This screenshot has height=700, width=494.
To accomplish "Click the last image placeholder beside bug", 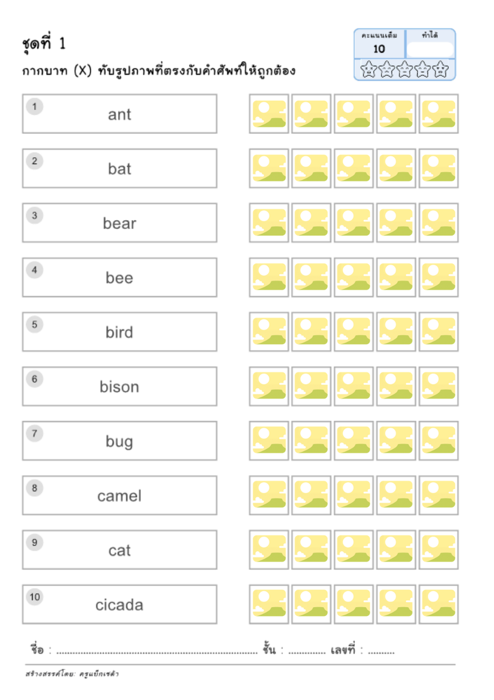I will pyautogui.click(x=438, y=440).
